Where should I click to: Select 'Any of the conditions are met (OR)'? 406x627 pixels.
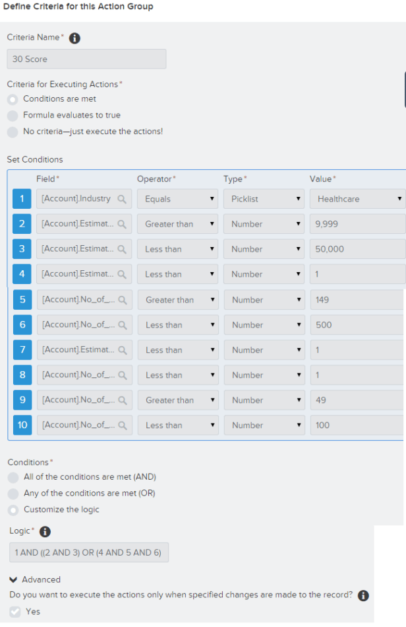[x=14, y=494]
